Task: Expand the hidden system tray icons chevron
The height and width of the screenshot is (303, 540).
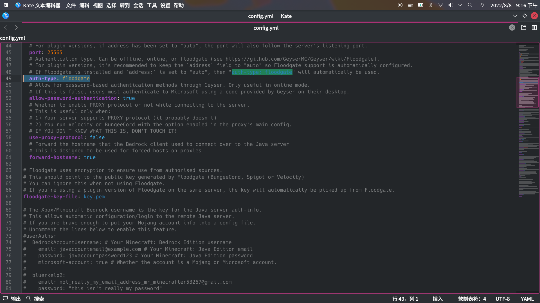Action: (460, 5)
